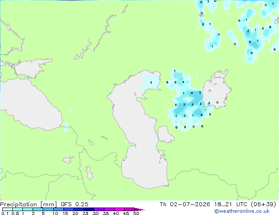Click the 25–30 mm dark navy swatch
This screenshot has height=215, width=279.
pyautogui.click(x=88, y=209)
